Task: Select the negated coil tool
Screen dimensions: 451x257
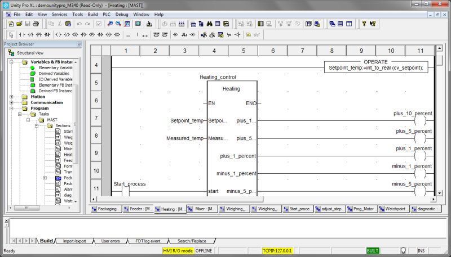Action: point(67,35)
